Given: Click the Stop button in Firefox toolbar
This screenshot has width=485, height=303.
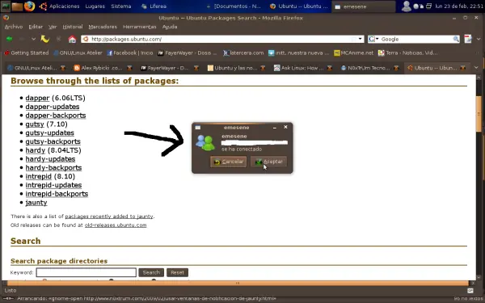Looking at the screenshot, I should [x=58, y=39].
